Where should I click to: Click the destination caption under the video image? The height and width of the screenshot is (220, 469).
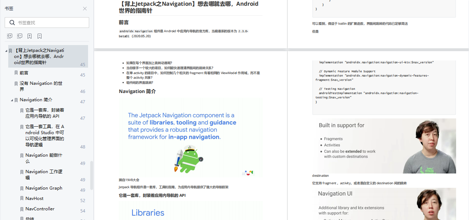click(320, 176)
